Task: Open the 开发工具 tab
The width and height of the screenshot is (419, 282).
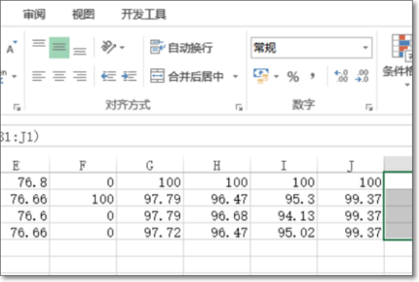Action: tap(143, 14)
